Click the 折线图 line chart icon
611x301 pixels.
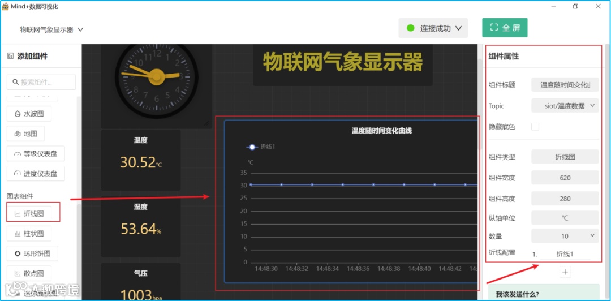17,214
